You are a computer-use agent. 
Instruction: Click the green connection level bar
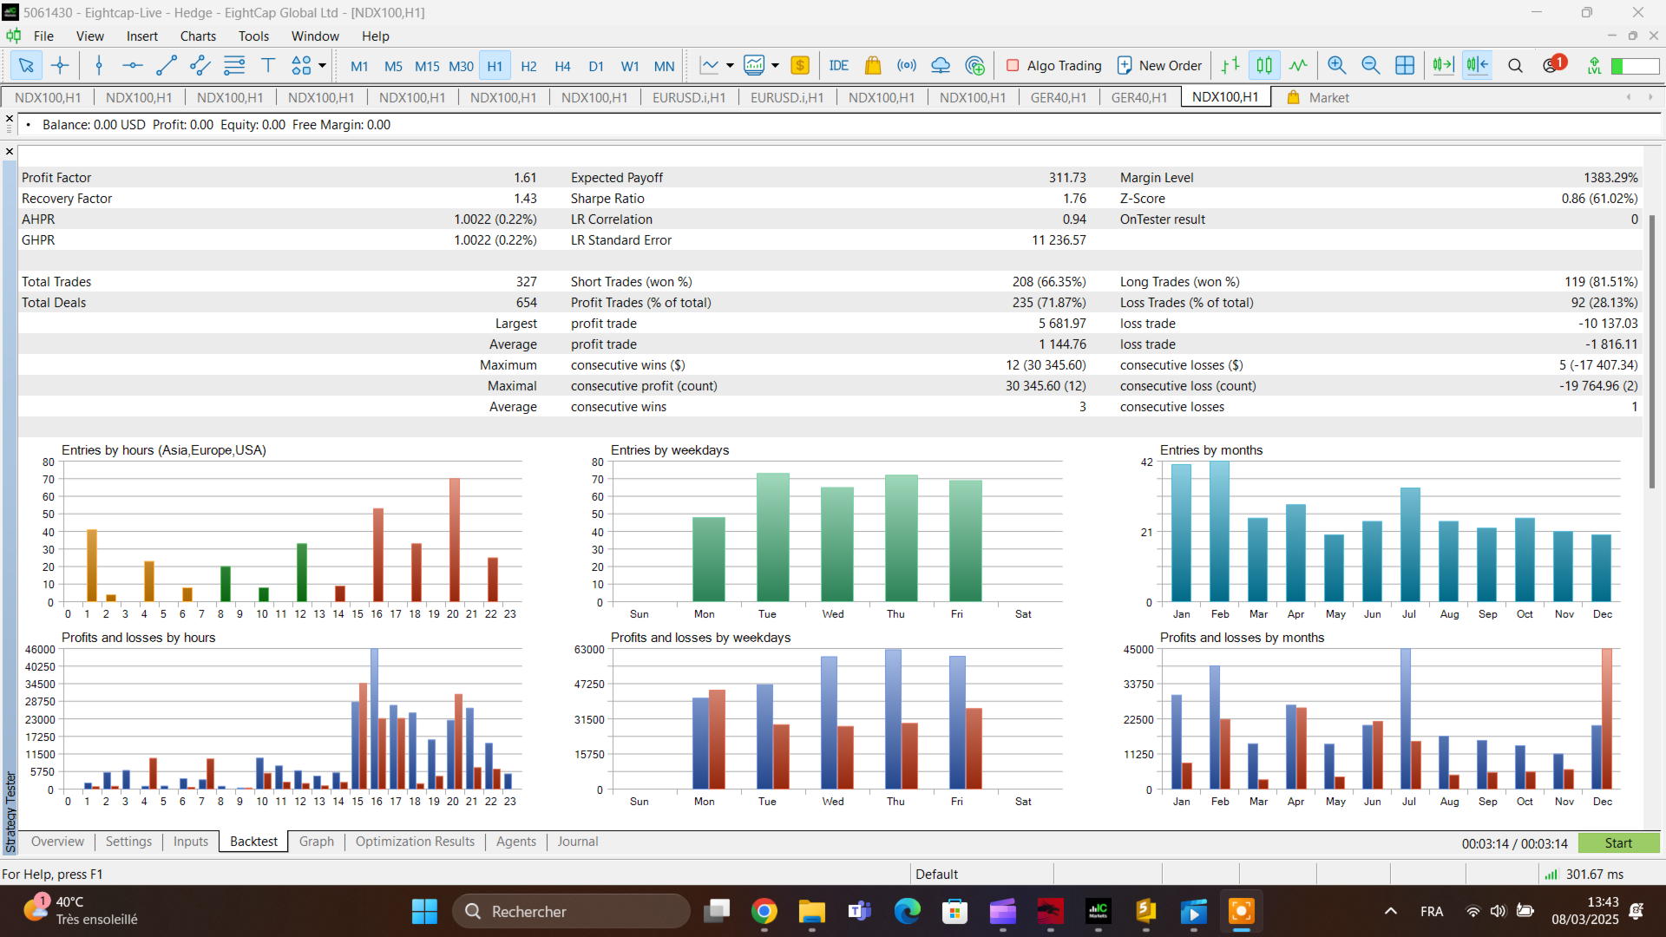click(1635, 66)
